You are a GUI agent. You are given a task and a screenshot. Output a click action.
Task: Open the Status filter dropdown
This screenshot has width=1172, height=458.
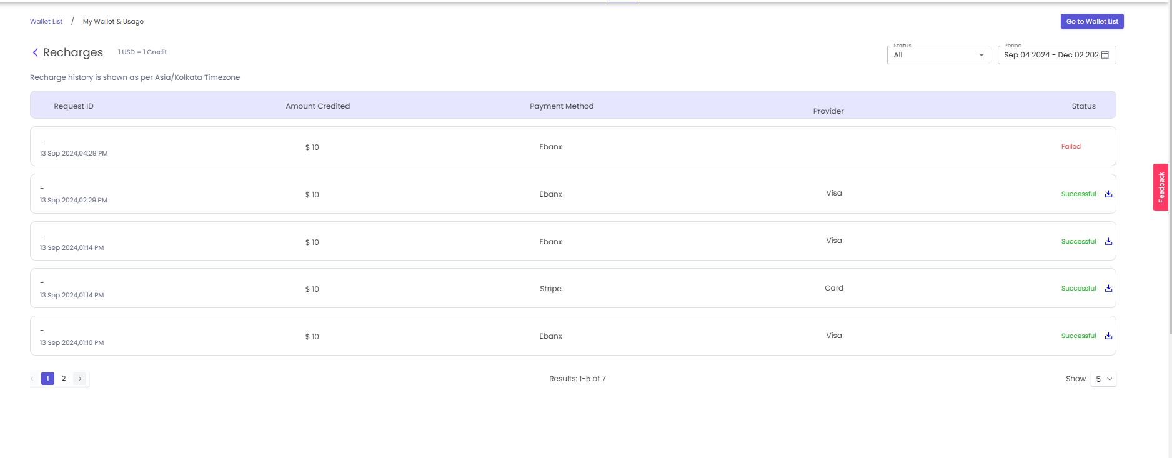tap(938, 55)
